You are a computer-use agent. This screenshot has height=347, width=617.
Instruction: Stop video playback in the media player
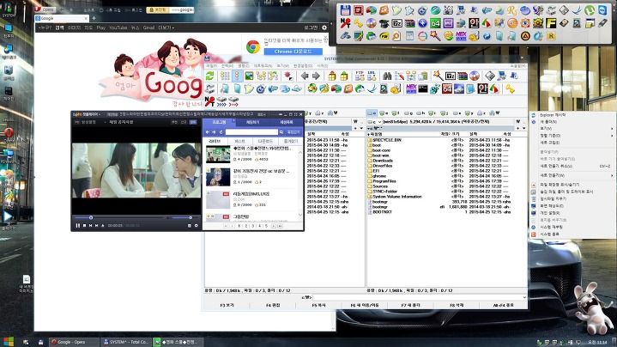tap(84, 225)
